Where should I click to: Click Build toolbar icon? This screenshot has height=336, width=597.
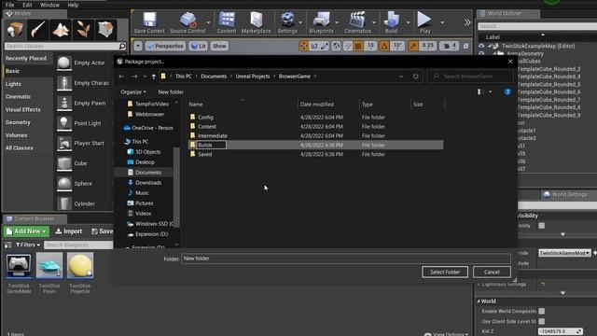pos(391,20)
